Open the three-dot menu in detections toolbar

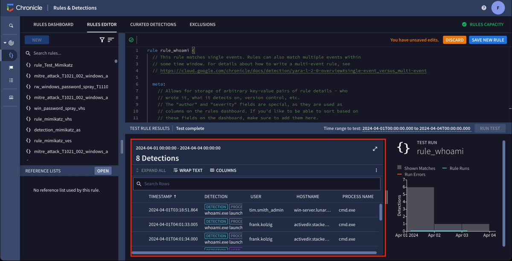[376, 170]
